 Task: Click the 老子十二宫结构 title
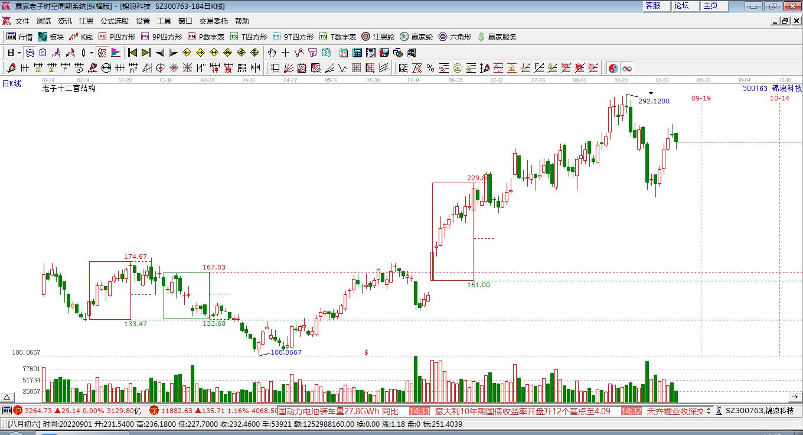[69, 89]
